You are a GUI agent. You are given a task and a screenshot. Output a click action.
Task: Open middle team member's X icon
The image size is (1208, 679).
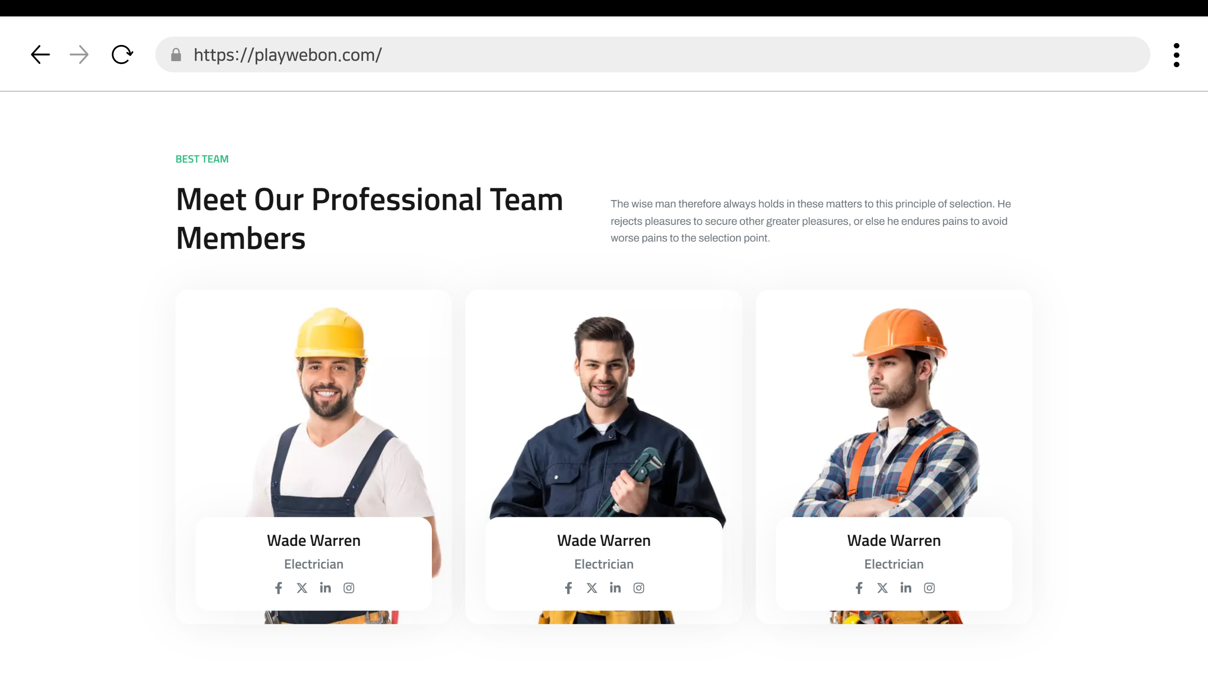(x=592, y=588)
